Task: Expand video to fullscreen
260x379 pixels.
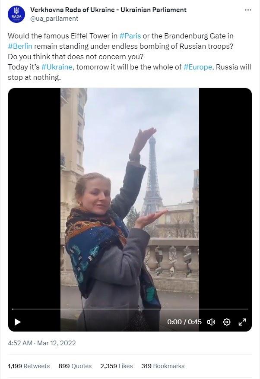Action: pos(242,322)
